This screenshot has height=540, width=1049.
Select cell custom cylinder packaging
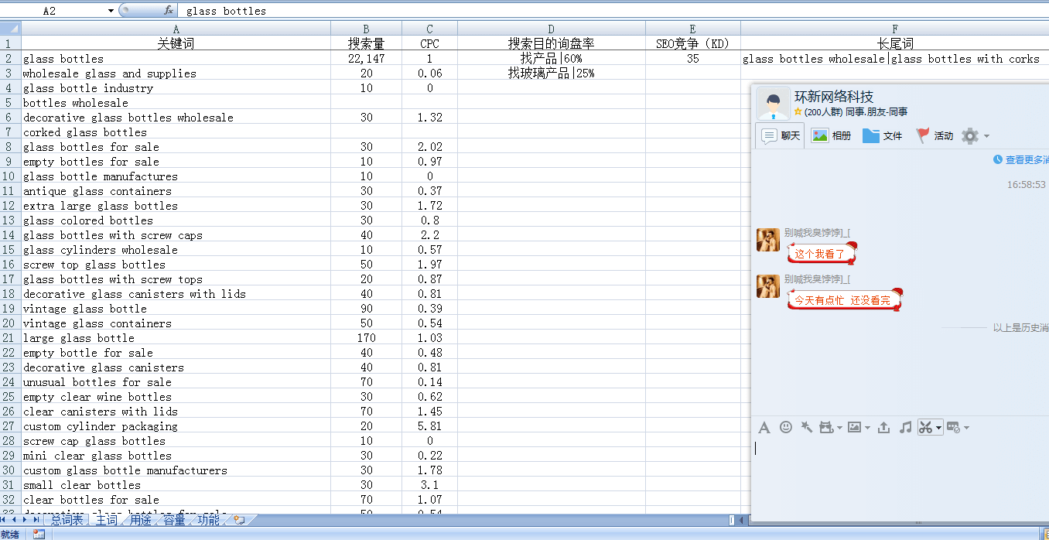point(176,426)
